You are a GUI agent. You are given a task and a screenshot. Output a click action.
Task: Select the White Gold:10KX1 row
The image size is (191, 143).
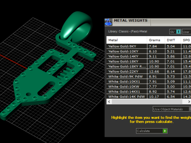pyautogui.click(x=149, y=81)
